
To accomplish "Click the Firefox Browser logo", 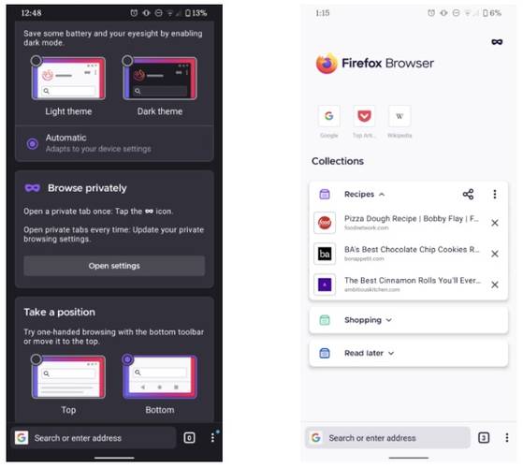I will coord(375,63).
